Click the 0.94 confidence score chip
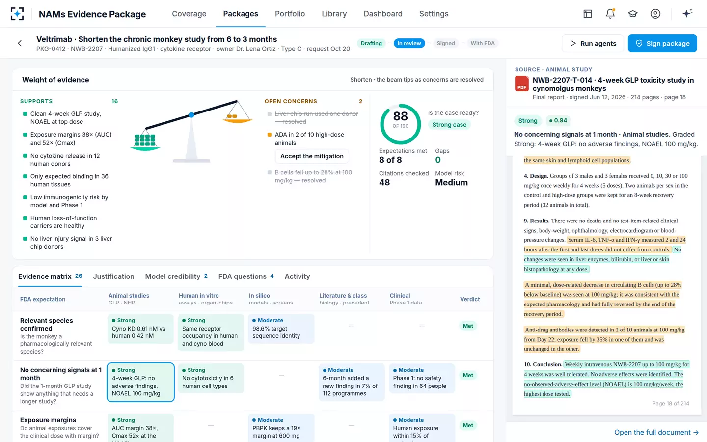This screenshot has height=442, width=707. point(558,120)
